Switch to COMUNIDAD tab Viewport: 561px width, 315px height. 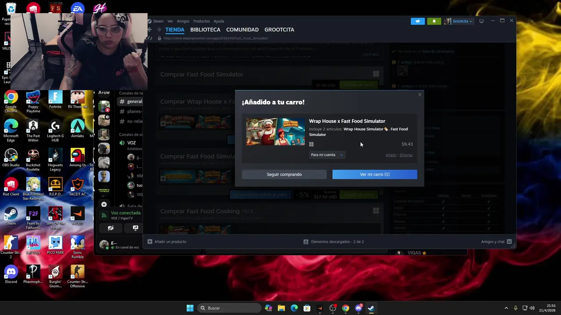(242, 30)
